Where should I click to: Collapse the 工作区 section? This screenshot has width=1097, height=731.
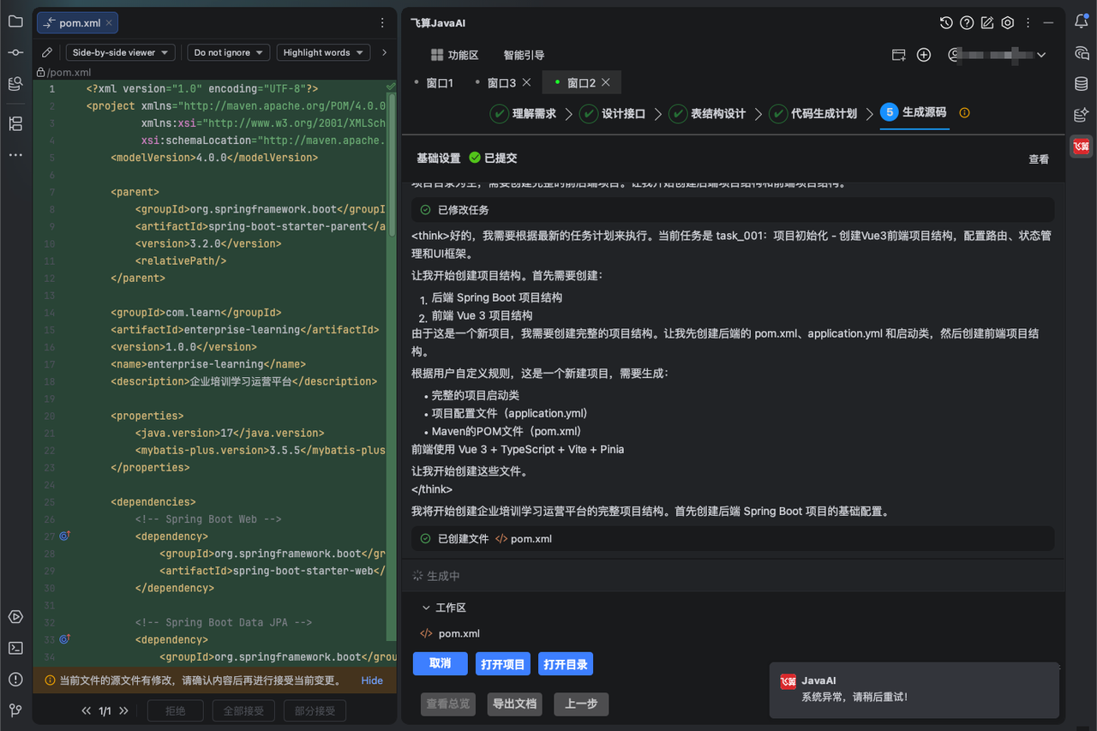point(426,608)
